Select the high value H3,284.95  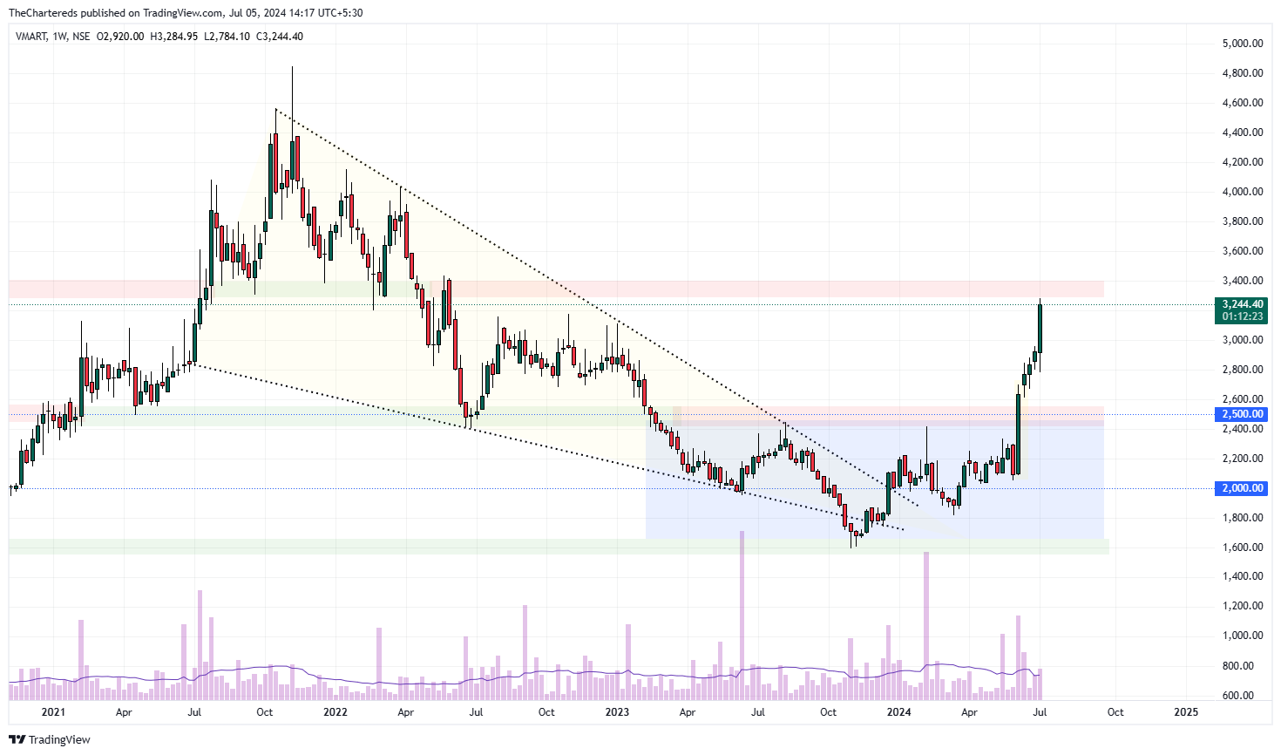pos(174,37)
